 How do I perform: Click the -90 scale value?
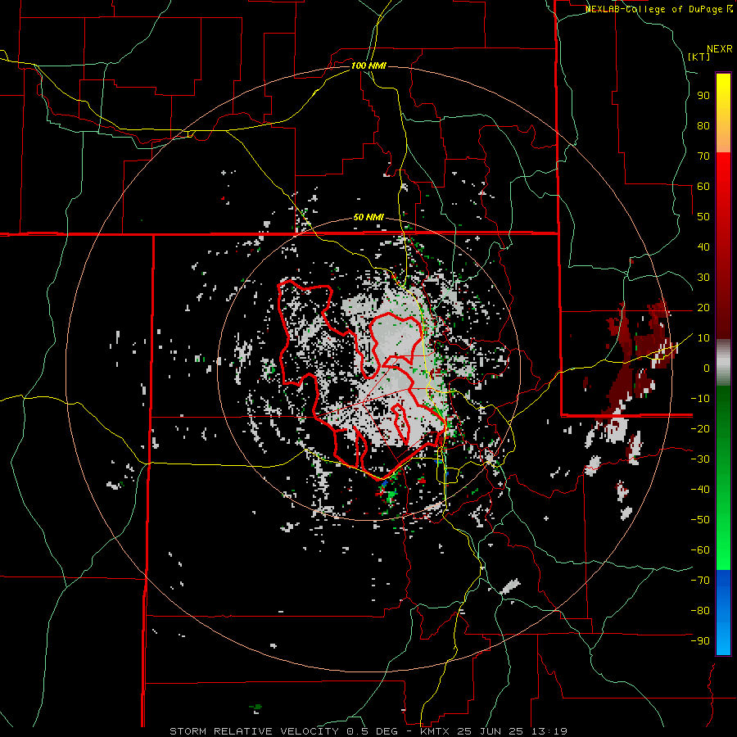coord(700,641)
